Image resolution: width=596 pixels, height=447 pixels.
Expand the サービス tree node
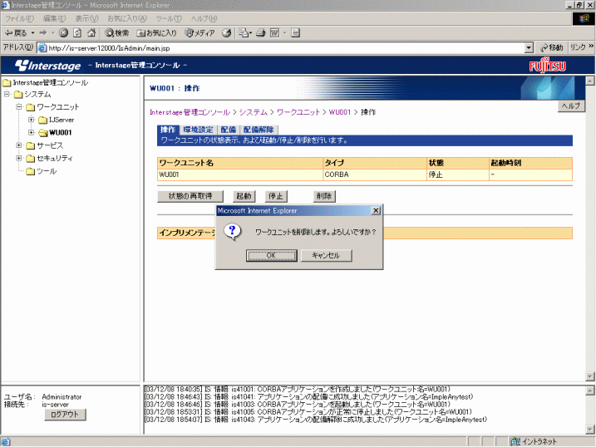point(18,145)
